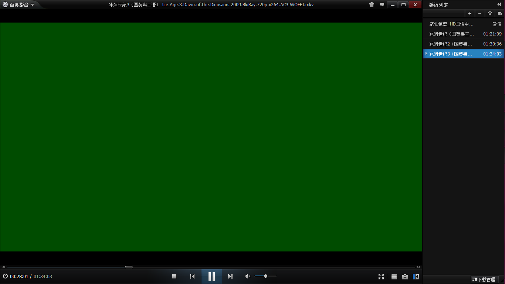
Task: Collapse the 播放列表 panel arrow
Action: click(499, 4)
